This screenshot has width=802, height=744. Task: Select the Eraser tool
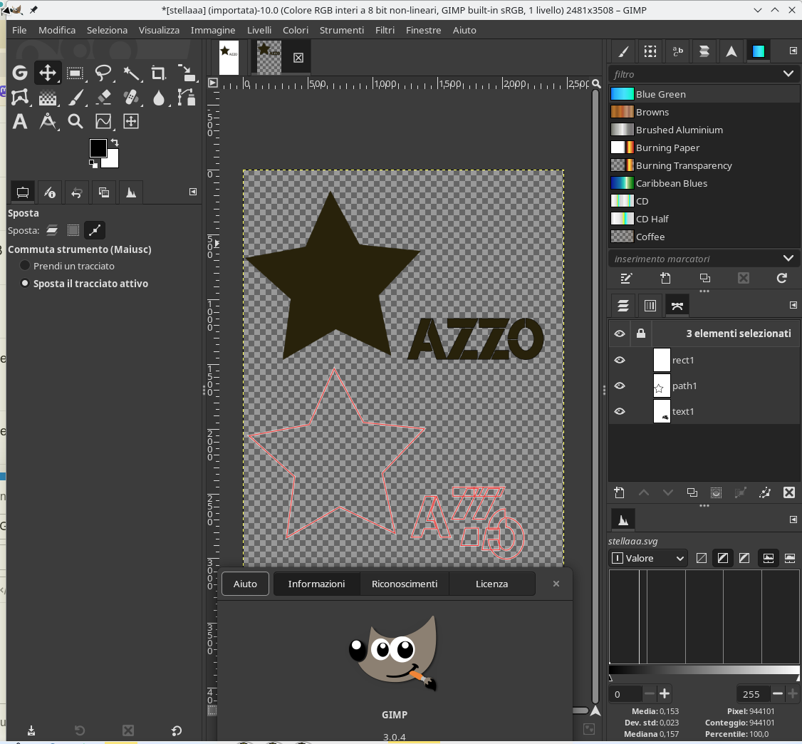[103, 97]
